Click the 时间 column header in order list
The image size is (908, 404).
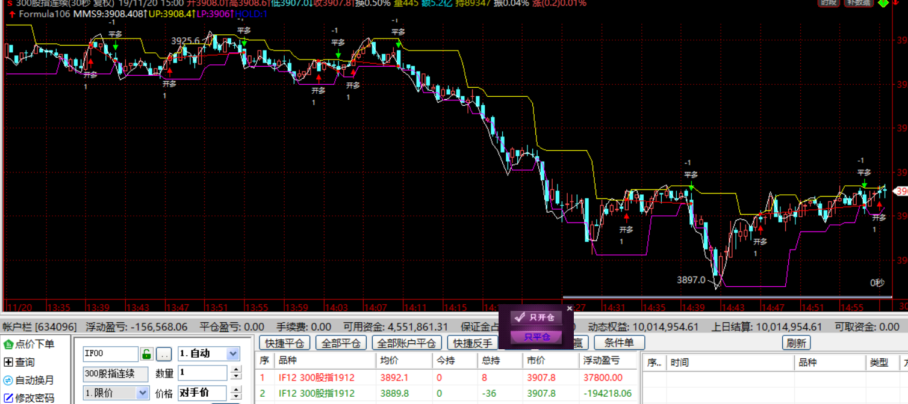coord(730,363)
